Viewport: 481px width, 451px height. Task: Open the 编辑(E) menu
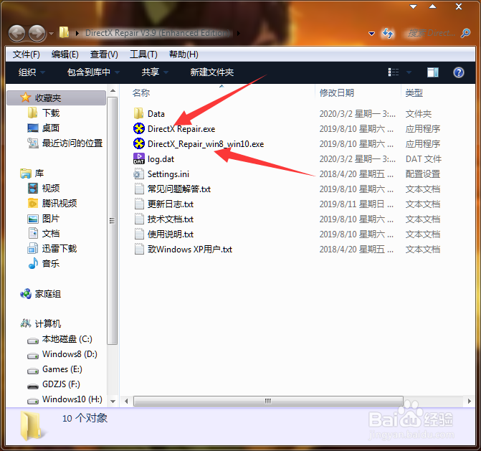coord(65,54)
